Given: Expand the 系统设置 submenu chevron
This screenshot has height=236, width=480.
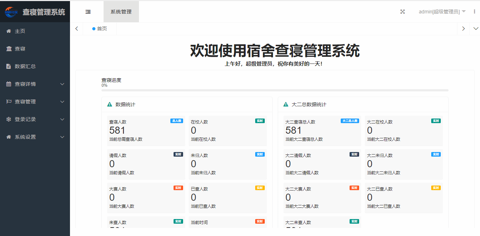Looking at the screenshot, I should click(62, 137).
